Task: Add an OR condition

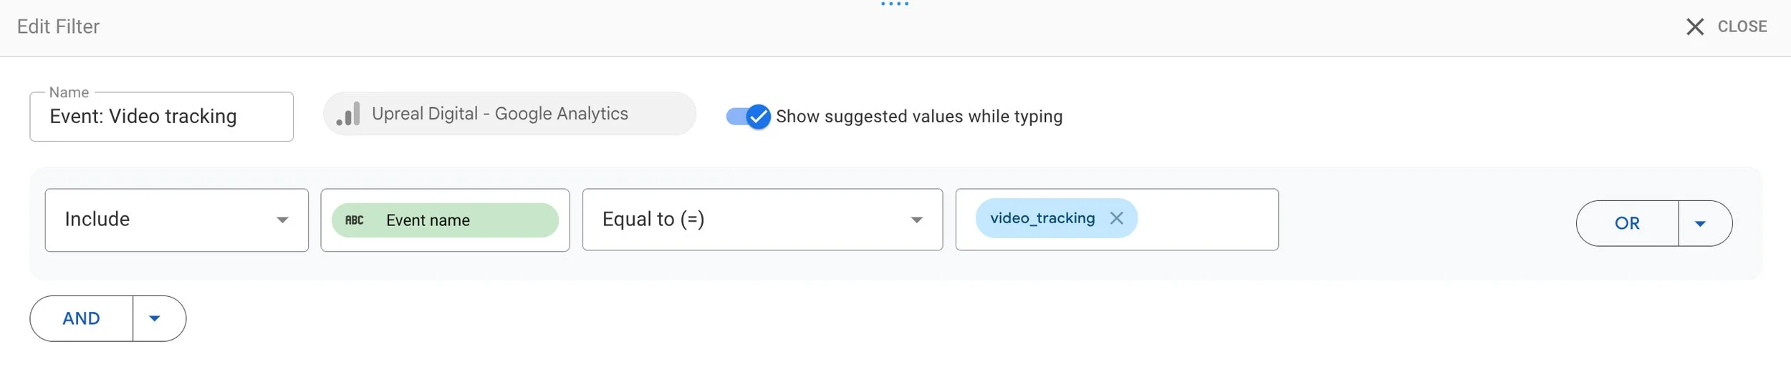Action: click(1627, 224)
